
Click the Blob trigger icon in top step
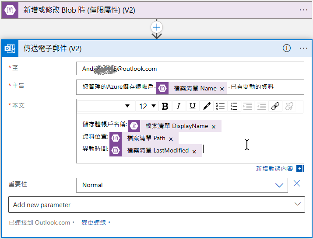click(10, 10)
